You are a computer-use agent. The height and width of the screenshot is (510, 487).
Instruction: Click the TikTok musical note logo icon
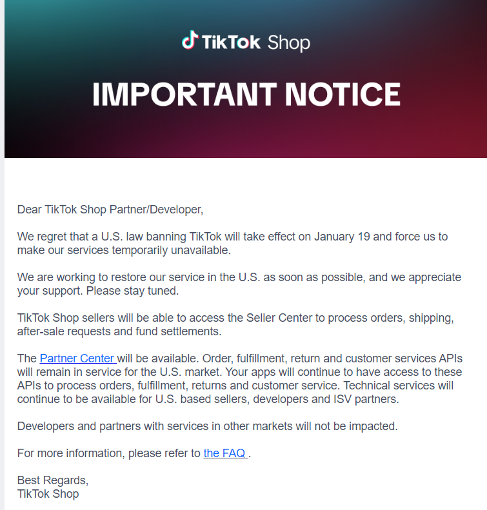coord(190,40)
